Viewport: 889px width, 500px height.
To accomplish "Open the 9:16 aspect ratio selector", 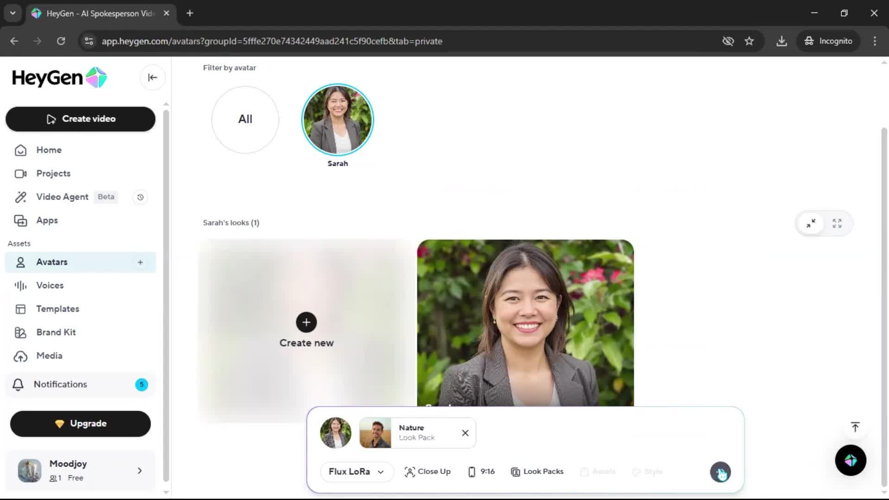I will [x=482, y=472].
